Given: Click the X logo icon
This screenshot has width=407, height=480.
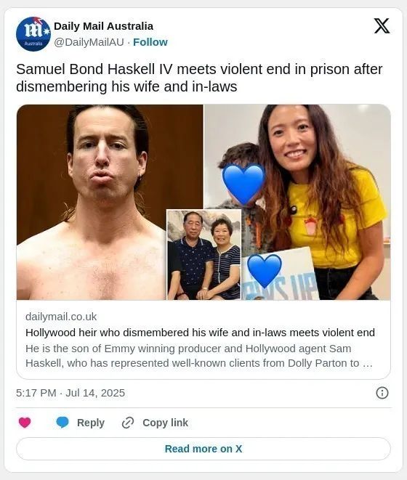Looking at the screenshot, I should click(382, 25).
